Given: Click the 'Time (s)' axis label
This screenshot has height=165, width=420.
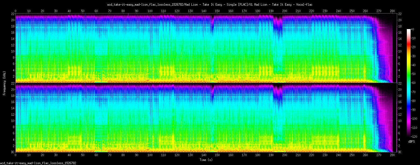Looking at the screenshot, I should 206,160.
